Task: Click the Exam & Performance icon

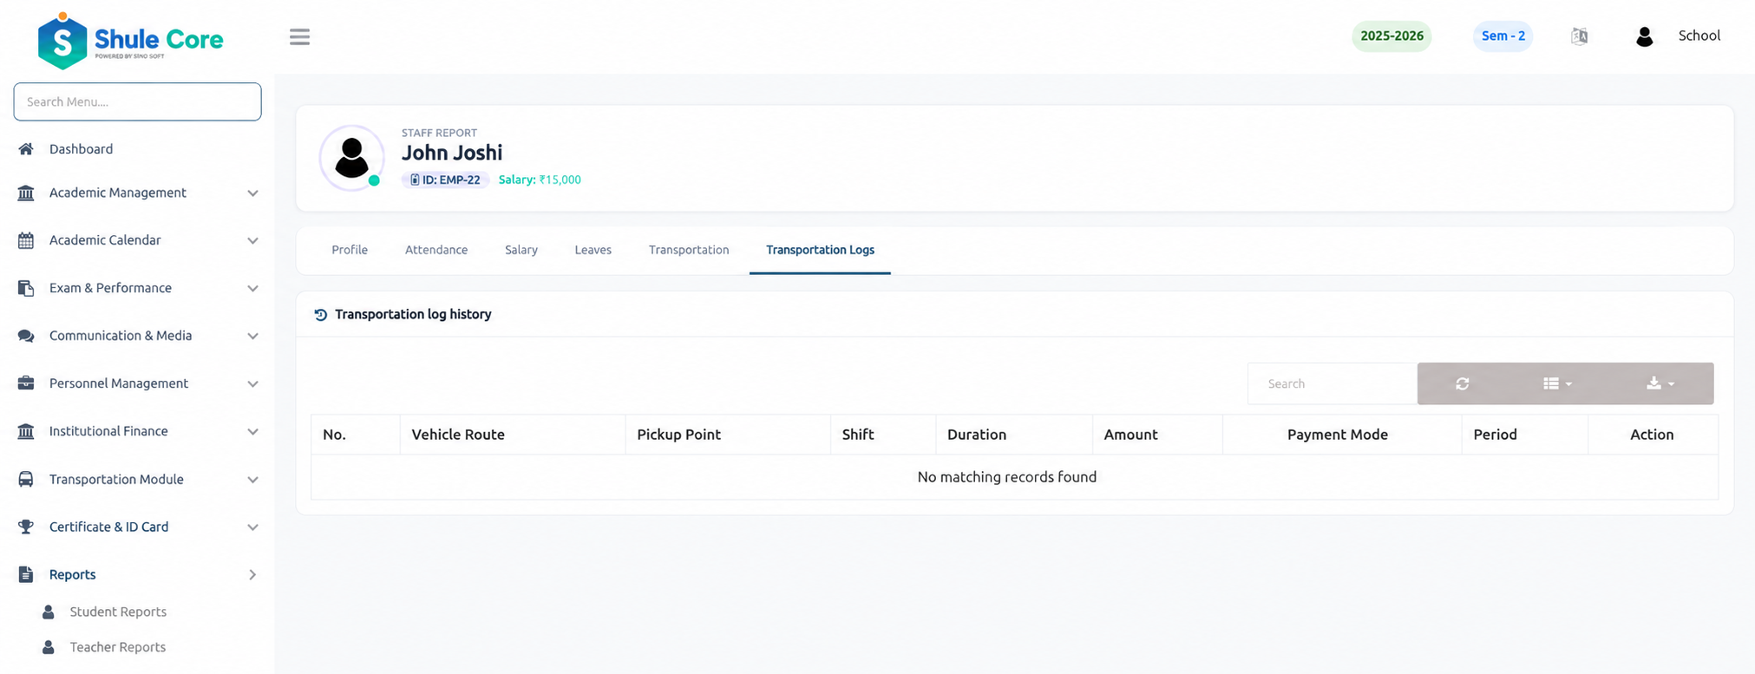Action: (x=26, y=288)
